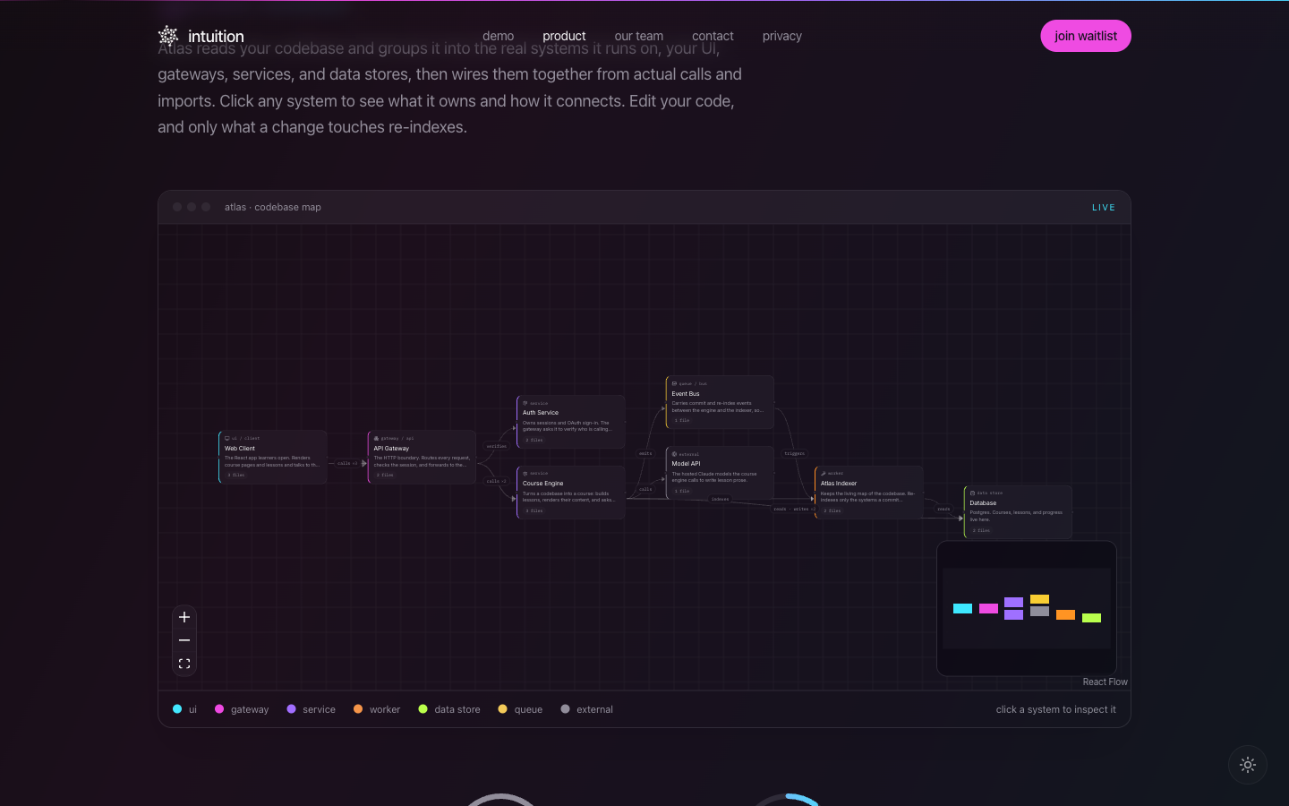Screen dimensions: 1289x806
Task: Click the service icon on Auth Service node
Action: (525, 404)
